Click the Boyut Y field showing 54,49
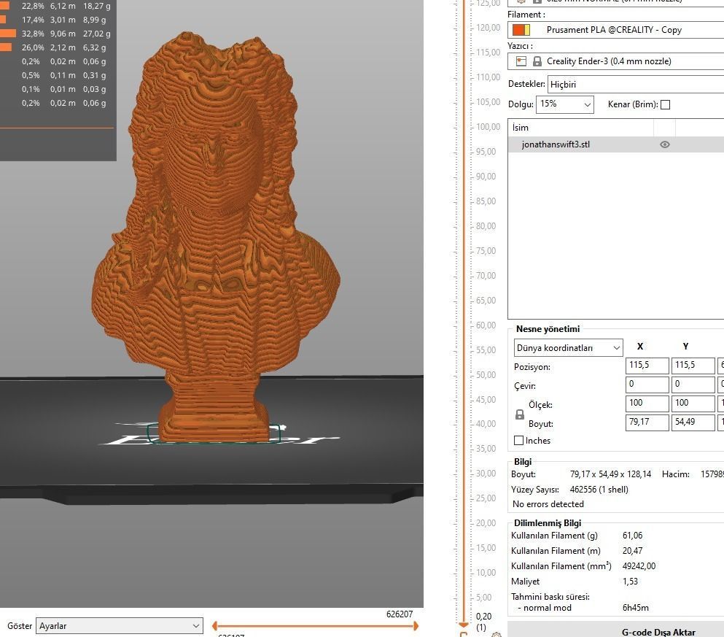The image size is (724, 637). click(x=693, y=422)
